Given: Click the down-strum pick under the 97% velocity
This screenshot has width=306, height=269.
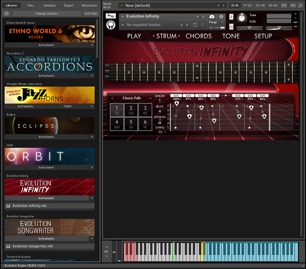Looking at the screenshot, I should (189, 117).
